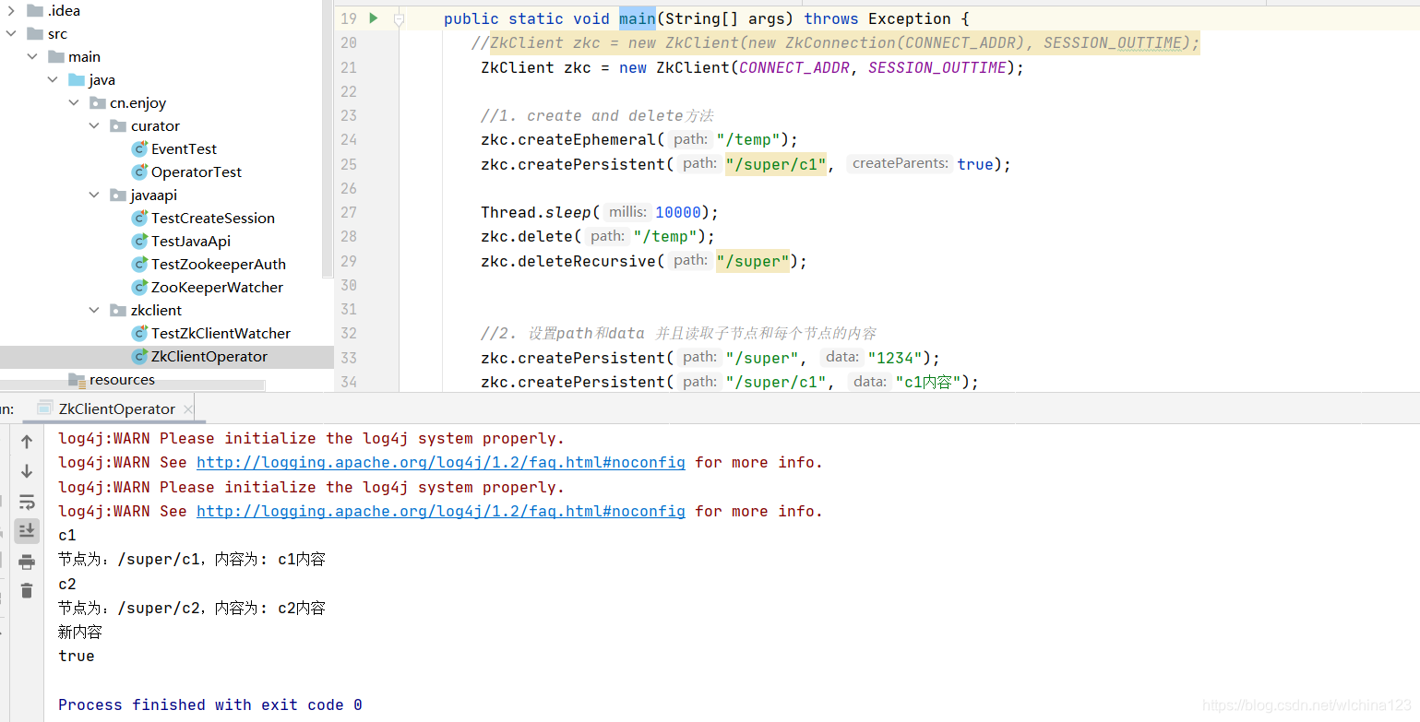The image size is (1420, 722).
Task: Open first log4j faq.html#noconfig link
Action: tap(441, 462)
